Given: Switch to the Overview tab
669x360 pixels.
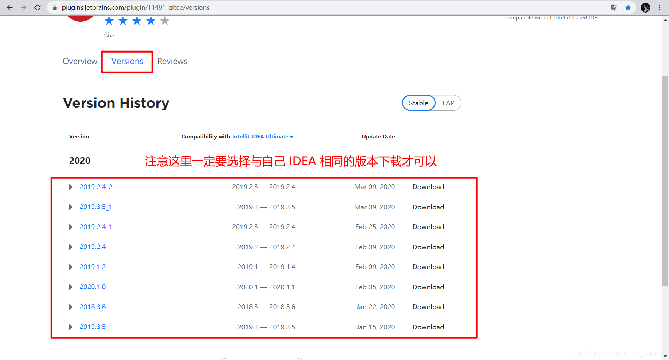Looking at the screenshot, I should (x=80, y=61).
